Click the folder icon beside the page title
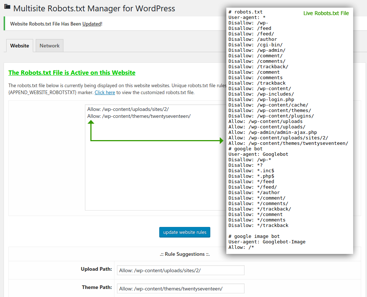The image size is (367, 297). [x=7, y=7]
